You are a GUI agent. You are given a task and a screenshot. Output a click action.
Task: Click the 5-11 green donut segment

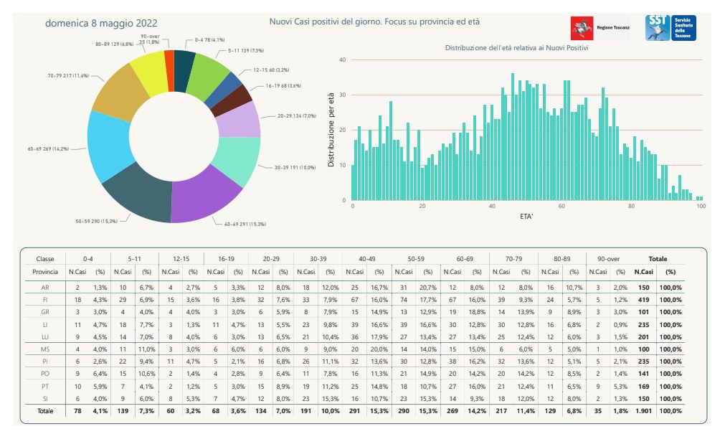point(207,74)
